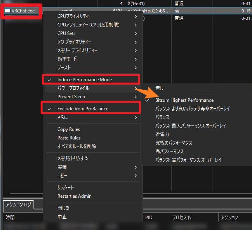This screenshot has height=230, width=252.
Task: Select 高パフォーマンス power profile
Action: [197, 152]
